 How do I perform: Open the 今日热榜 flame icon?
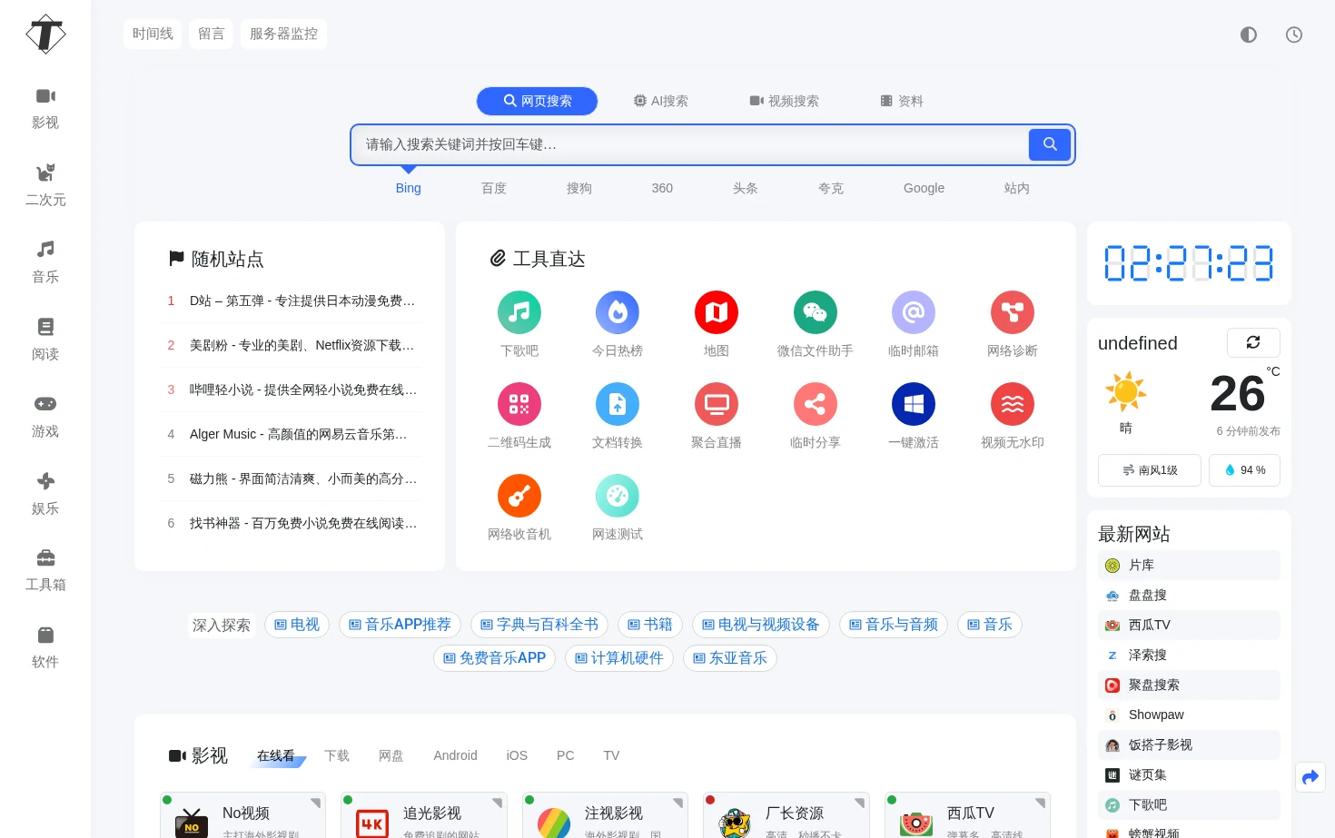[x=618, y=312]
